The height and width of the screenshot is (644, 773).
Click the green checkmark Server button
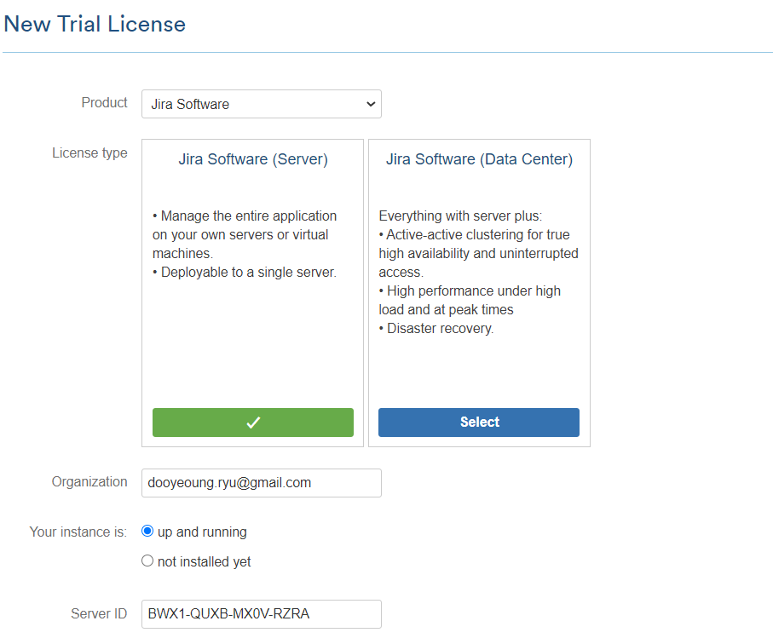(x=253, y=423)
